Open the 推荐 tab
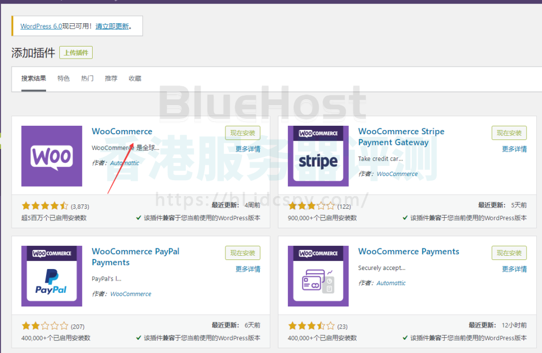542x353 pixels. coord(111,78)
